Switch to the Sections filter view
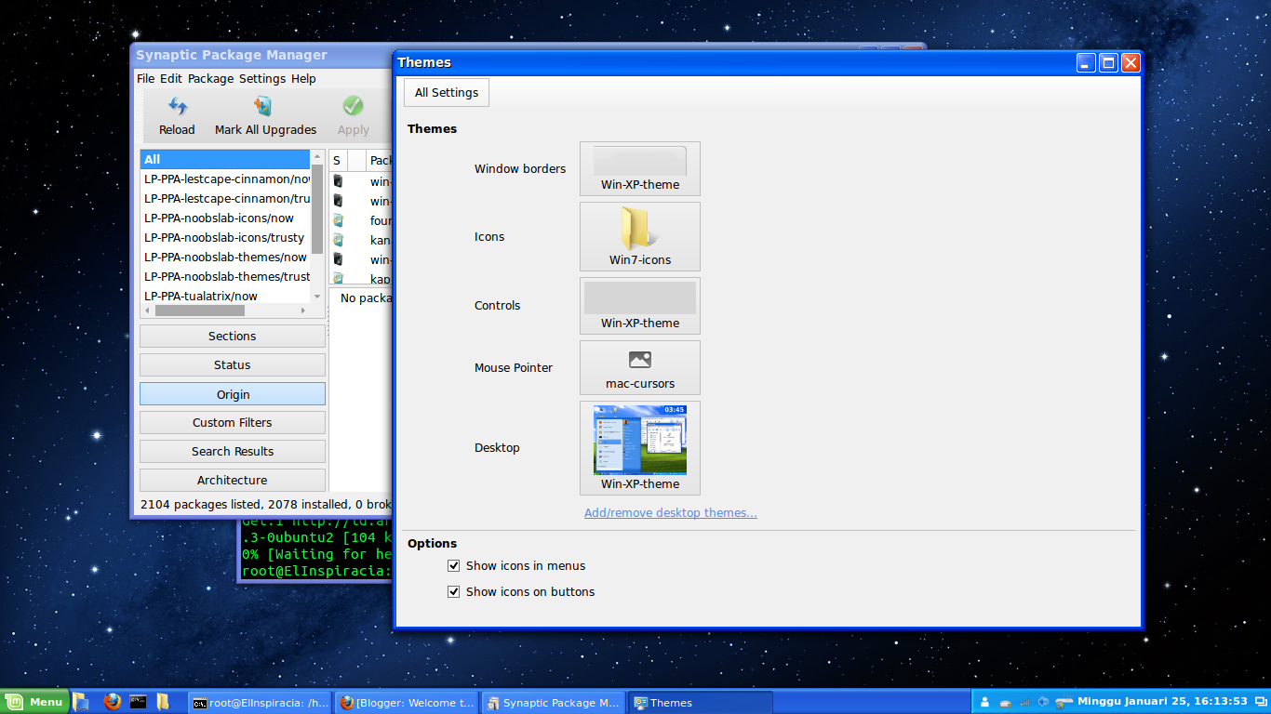Screen dimensions: 1271x714 (232, 336)
